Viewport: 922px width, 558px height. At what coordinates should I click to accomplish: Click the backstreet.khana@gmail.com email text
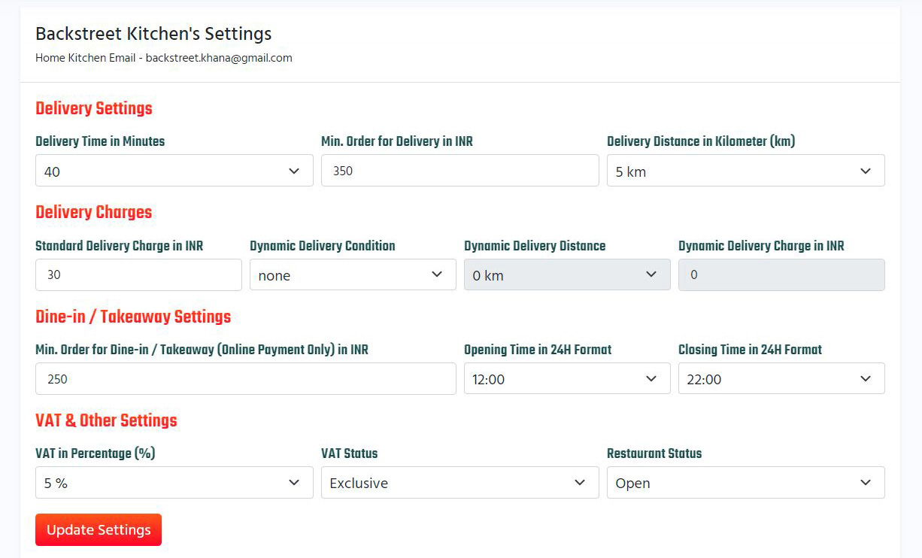click(218, 58)
